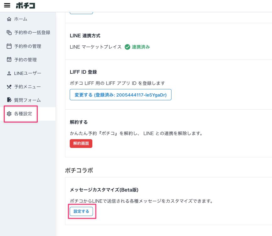Click the red 解約画面 button

pos(81,144)
